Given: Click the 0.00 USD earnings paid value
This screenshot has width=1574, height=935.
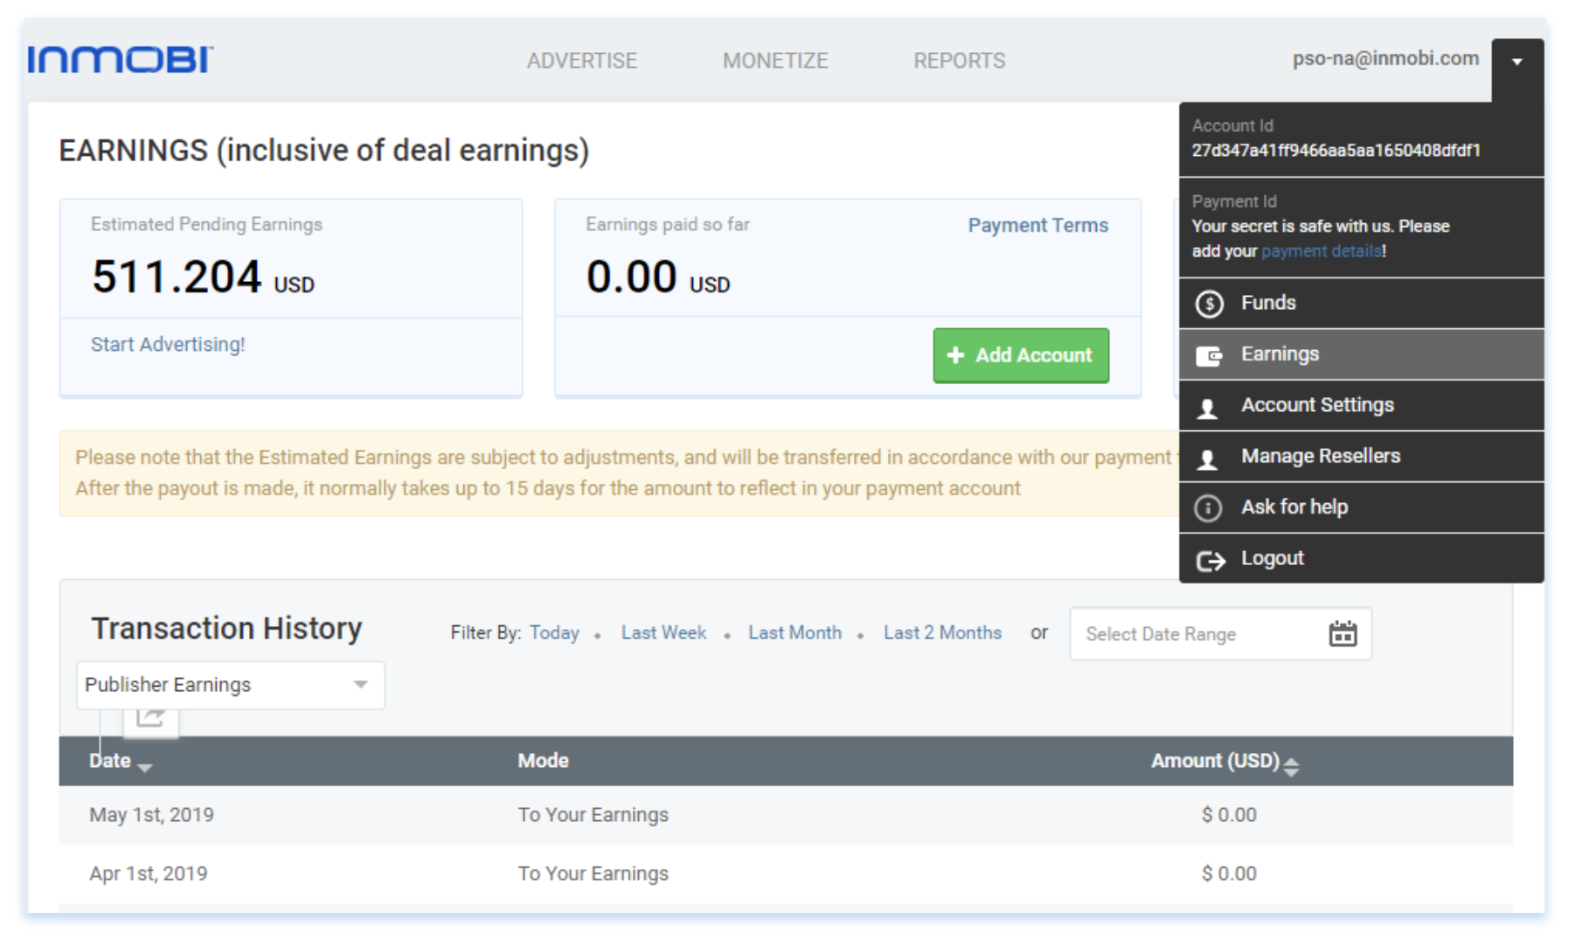Looking at the screenshot, I should click(x=658, y=277).
